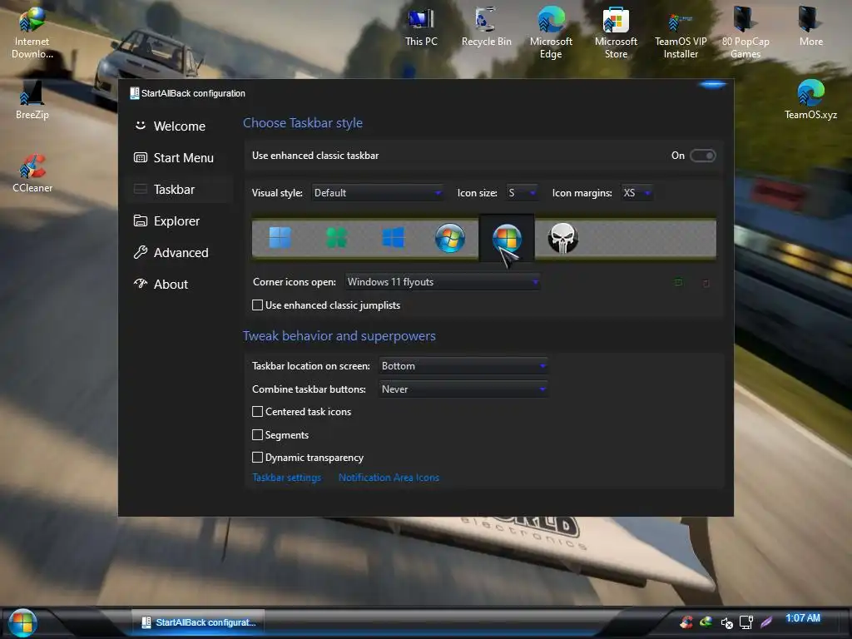The width and height of the screenshot is (852, 639).
Task: Open This PC desktop icon
Action: 421,27
